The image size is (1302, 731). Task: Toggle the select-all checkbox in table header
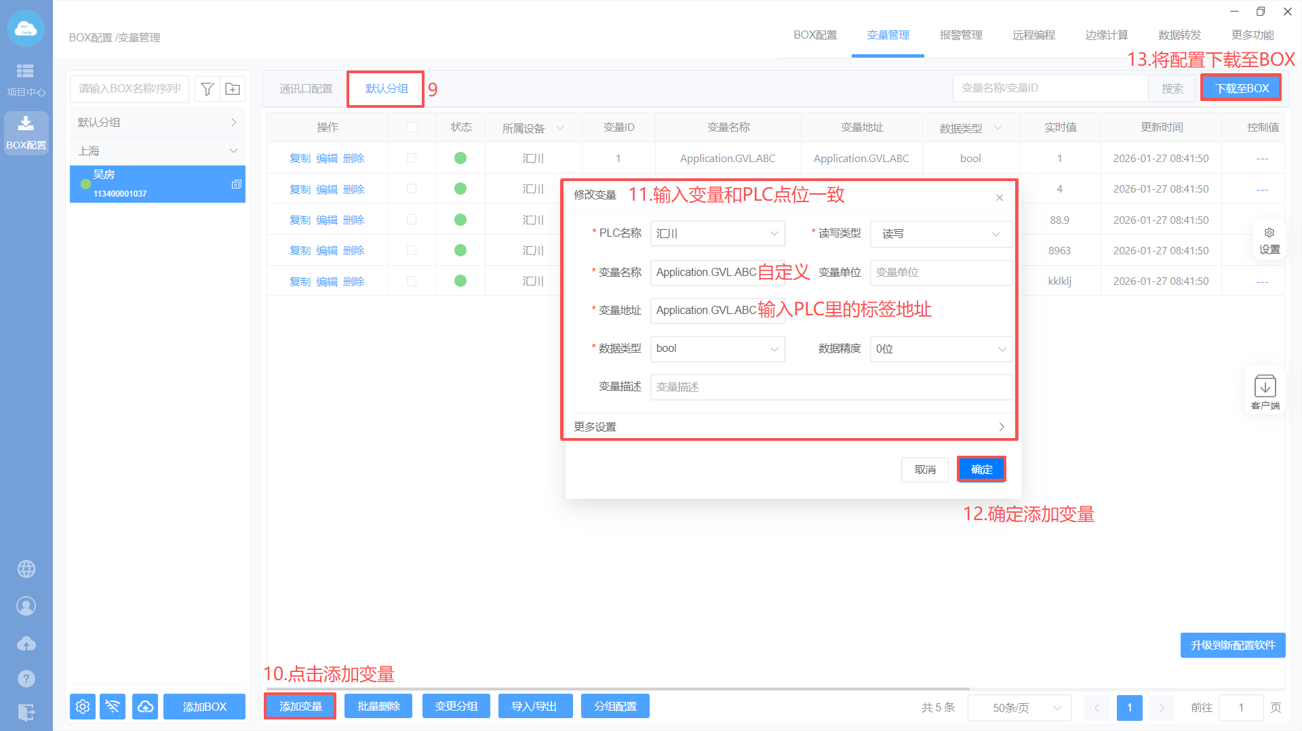tap(412, 127)
